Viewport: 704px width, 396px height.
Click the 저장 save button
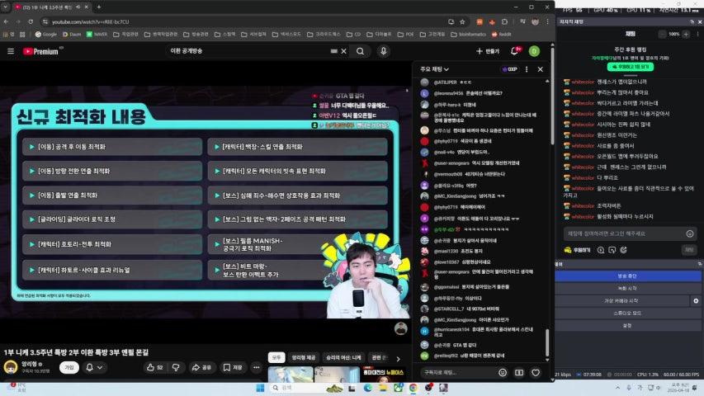coord(233,367)
